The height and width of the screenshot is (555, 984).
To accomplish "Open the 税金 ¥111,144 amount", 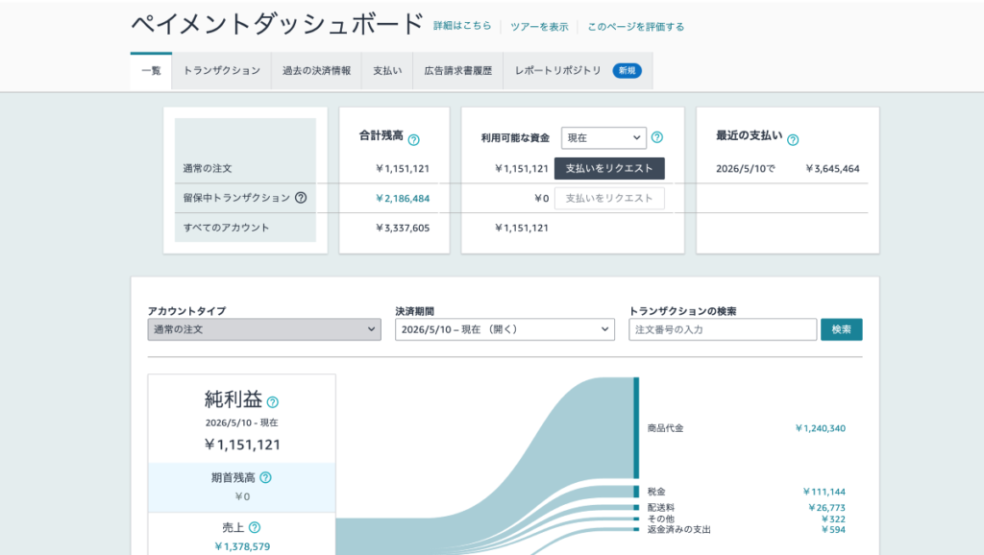I will coord(824,492).
